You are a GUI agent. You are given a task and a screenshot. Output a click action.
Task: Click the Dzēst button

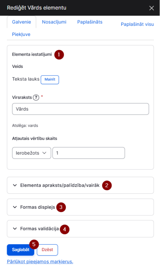click(x=47, y=250)
